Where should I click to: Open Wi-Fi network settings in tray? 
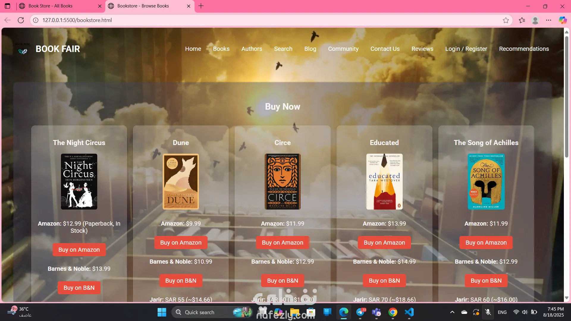point(516,312)
